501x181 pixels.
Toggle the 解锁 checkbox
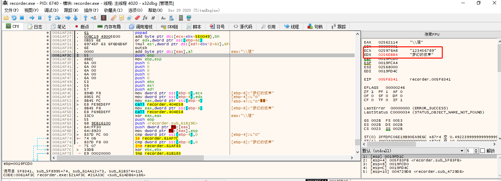pyautogui.click(x=482, y=151)
